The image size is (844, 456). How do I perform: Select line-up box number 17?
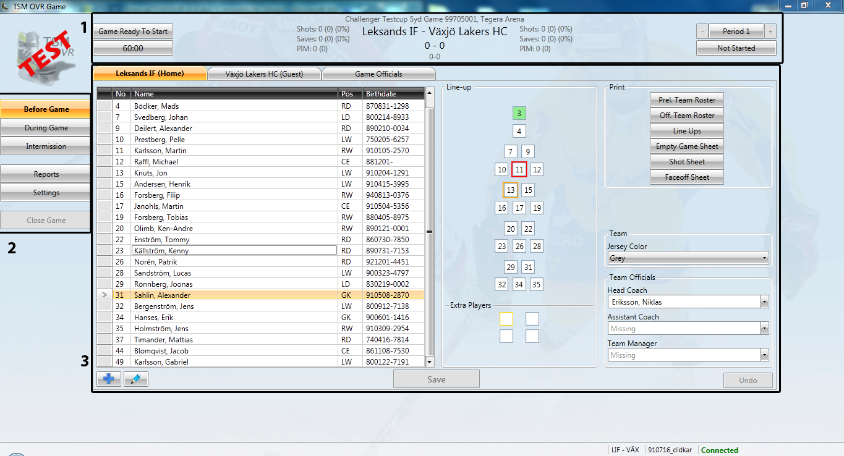tap(519, 208)
